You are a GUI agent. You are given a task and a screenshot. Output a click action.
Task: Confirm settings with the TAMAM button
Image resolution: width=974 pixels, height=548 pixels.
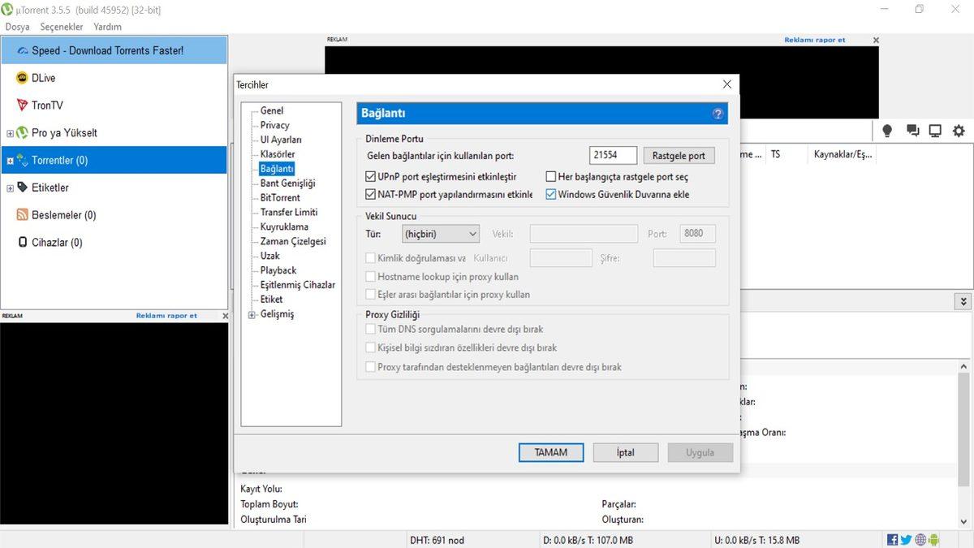tap(550, 452)
